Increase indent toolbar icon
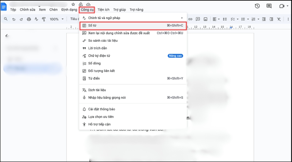 [x=271, y=19]
